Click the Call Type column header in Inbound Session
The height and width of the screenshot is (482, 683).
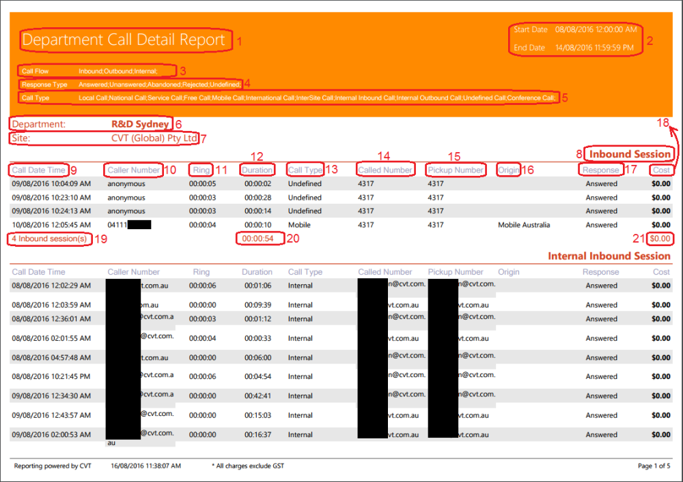[305, 170]
